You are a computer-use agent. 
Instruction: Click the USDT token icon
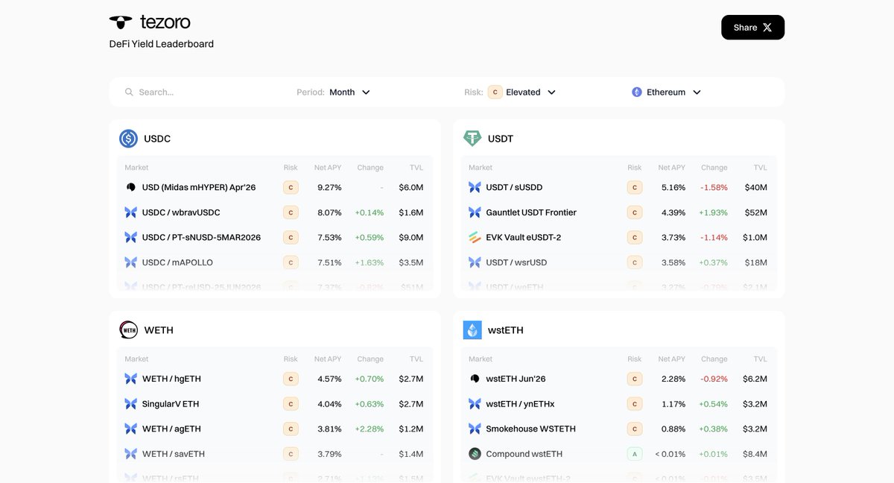[x=472, y=138]
